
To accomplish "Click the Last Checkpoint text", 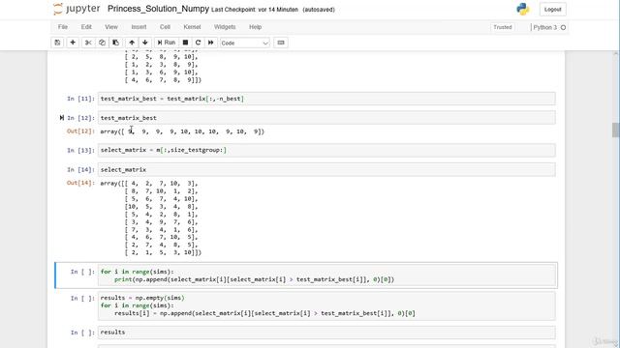I will 255,10.
